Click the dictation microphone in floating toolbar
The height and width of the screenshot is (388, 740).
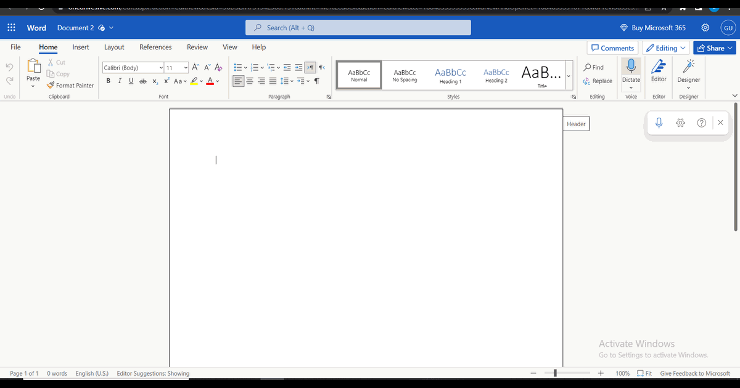(x=659, y=123)
